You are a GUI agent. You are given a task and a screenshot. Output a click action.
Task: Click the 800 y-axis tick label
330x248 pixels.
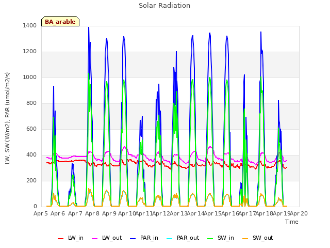pos(31,103)
